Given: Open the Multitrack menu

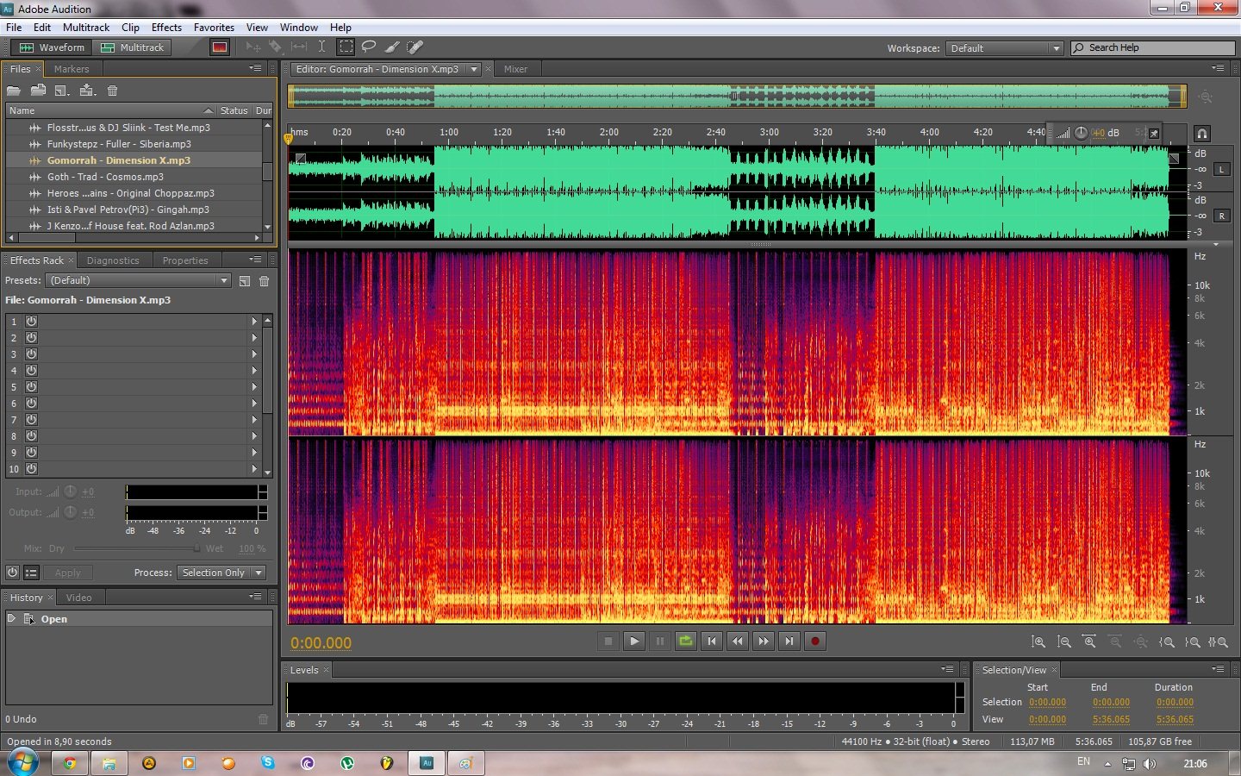Looking at the screenshot, I should coord(86,28).
